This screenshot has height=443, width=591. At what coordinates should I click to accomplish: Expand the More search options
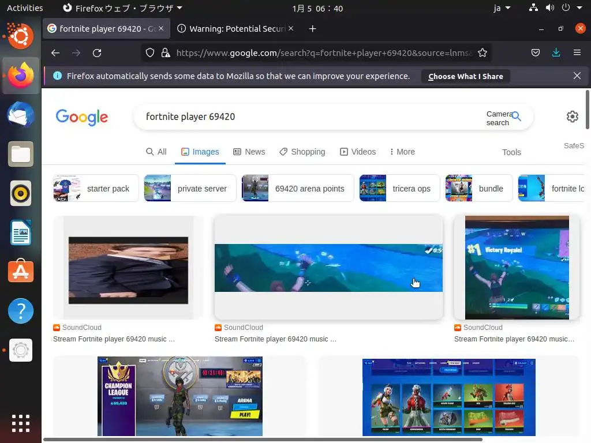coord(402,152)
